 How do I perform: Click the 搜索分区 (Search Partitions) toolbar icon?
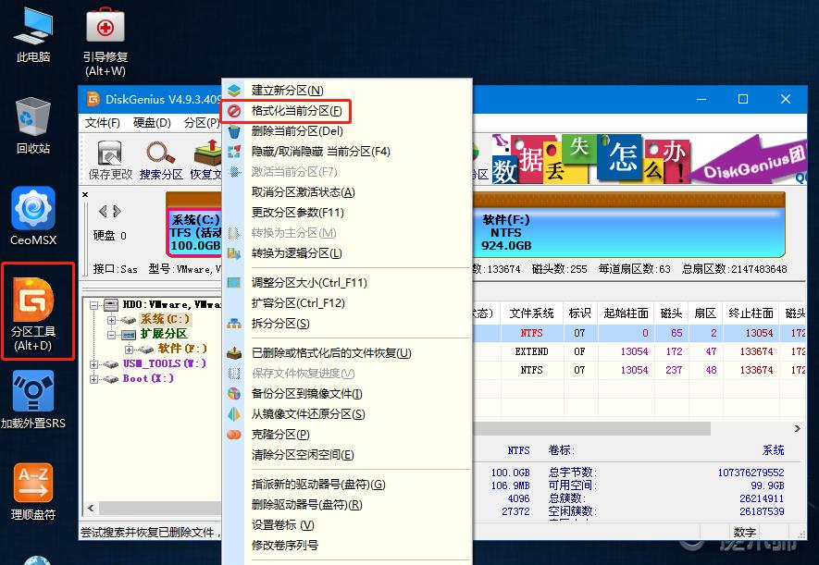tap(158, 159)
